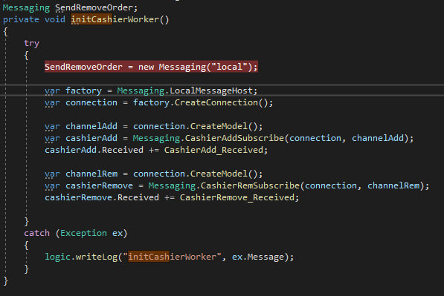Click "cashierAdd" in its var declaration
The width and height of the screenshot is (444, 296).
click(91, 138)
